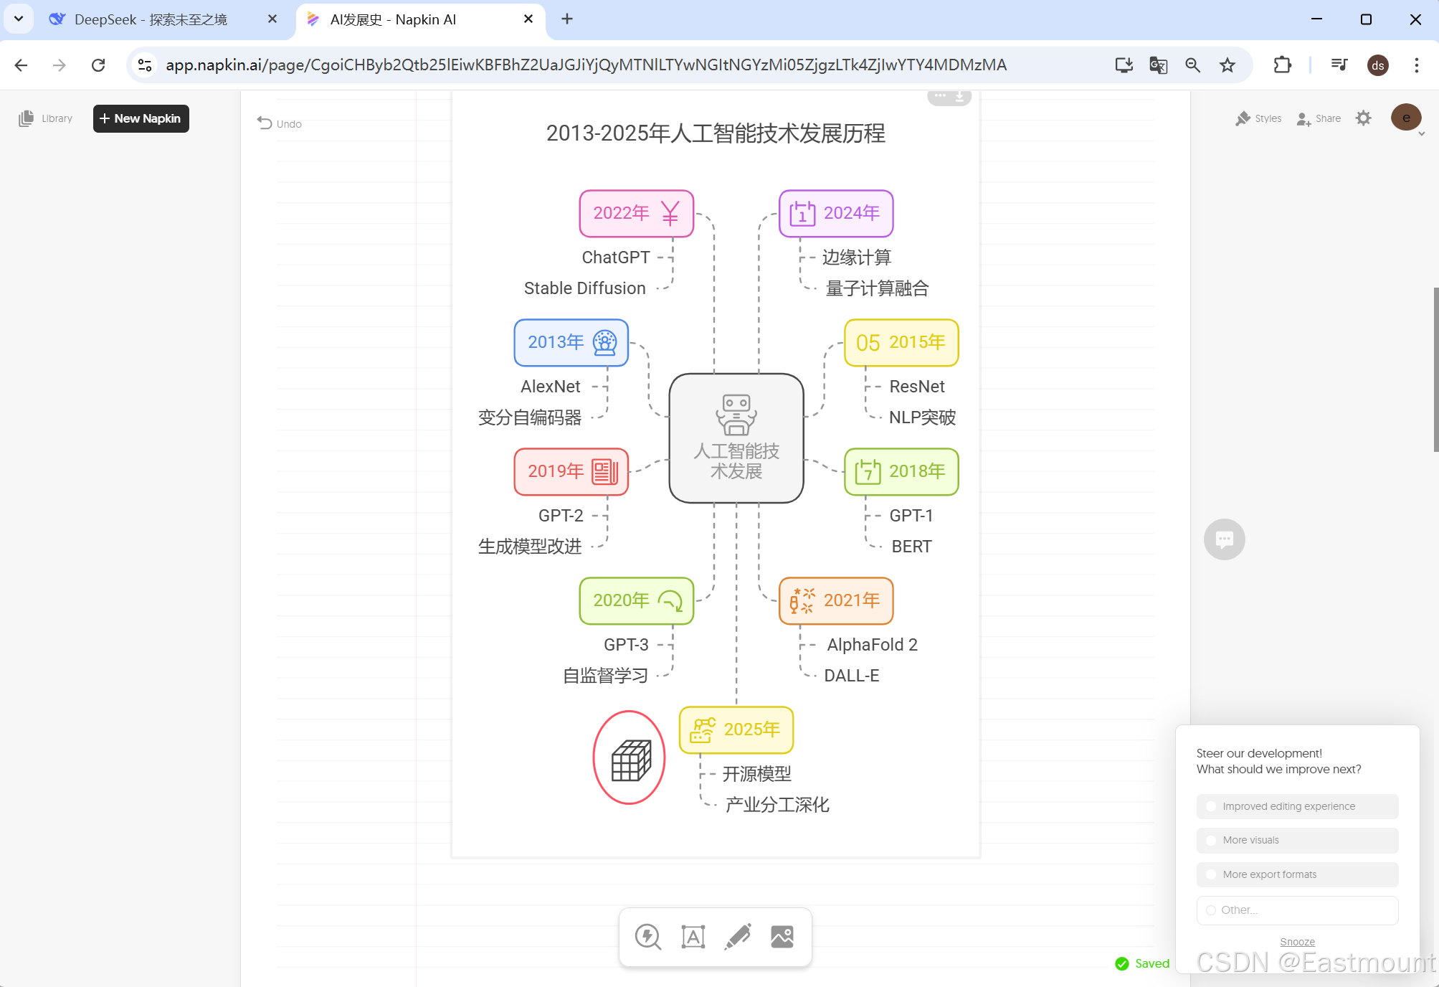Click the lightning spark generate-visual icon
Screen dimensions: 1439x987
648,937
